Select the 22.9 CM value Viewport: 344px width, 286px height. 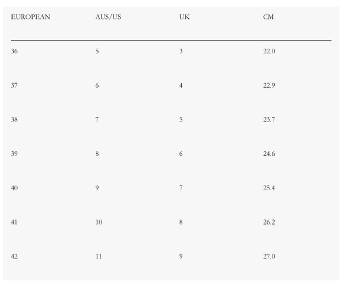(269, 85)
